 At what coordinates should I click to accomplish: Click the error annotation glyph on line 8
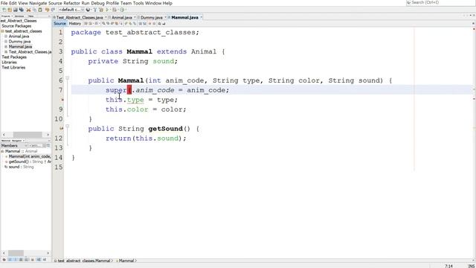(x=62, y=100)
